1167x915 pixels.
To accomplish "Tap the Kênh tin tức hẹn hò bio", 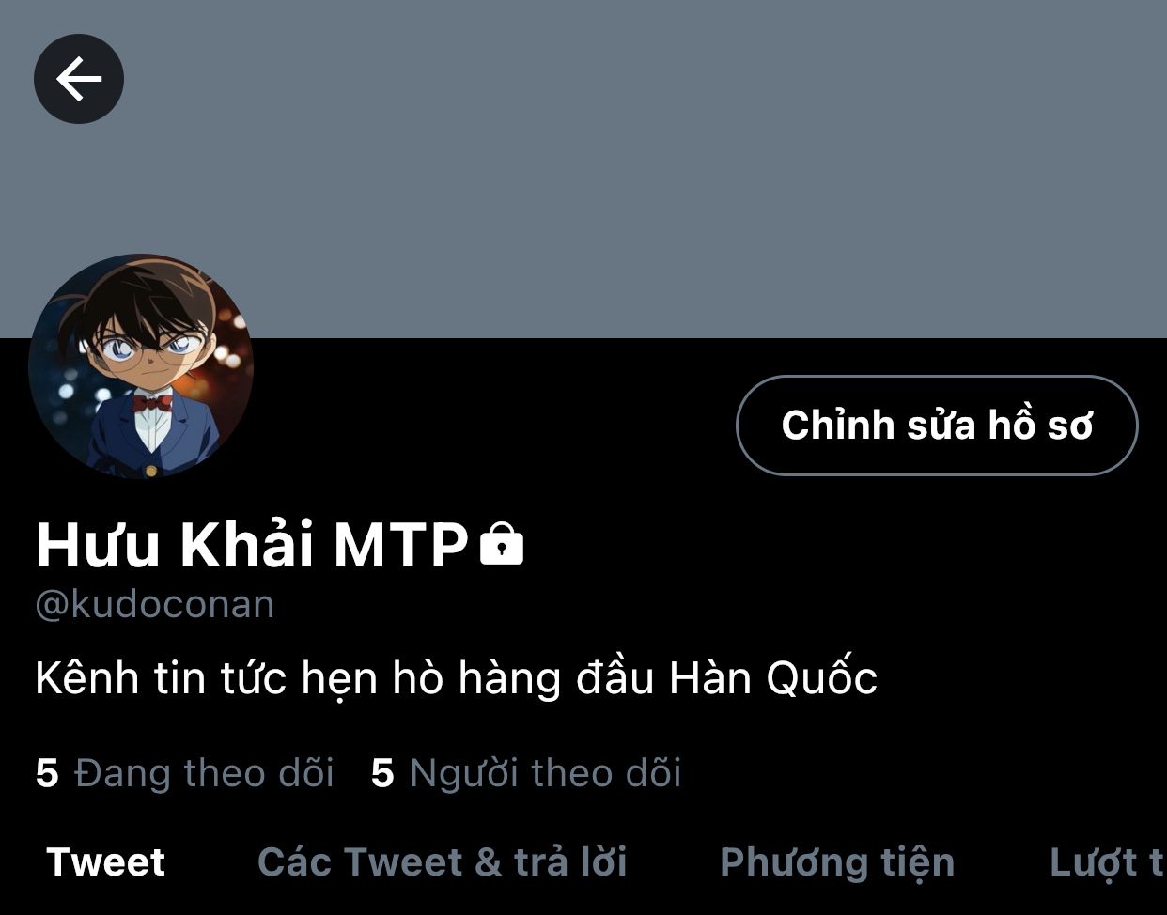I will (x=456, y=678).
